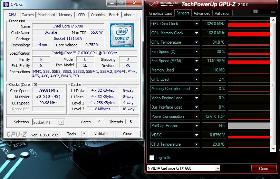
Task: Open the Validation tab in GPU-Z
Action: coord(222,13)
